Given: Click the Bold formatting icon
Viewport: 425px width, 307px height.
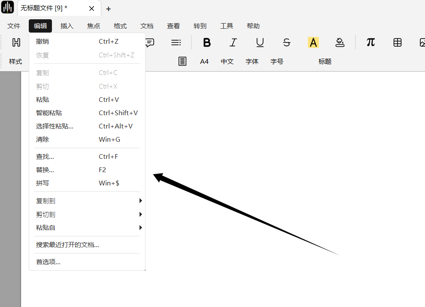Looking at the screenshot, I should coord(207,42).
